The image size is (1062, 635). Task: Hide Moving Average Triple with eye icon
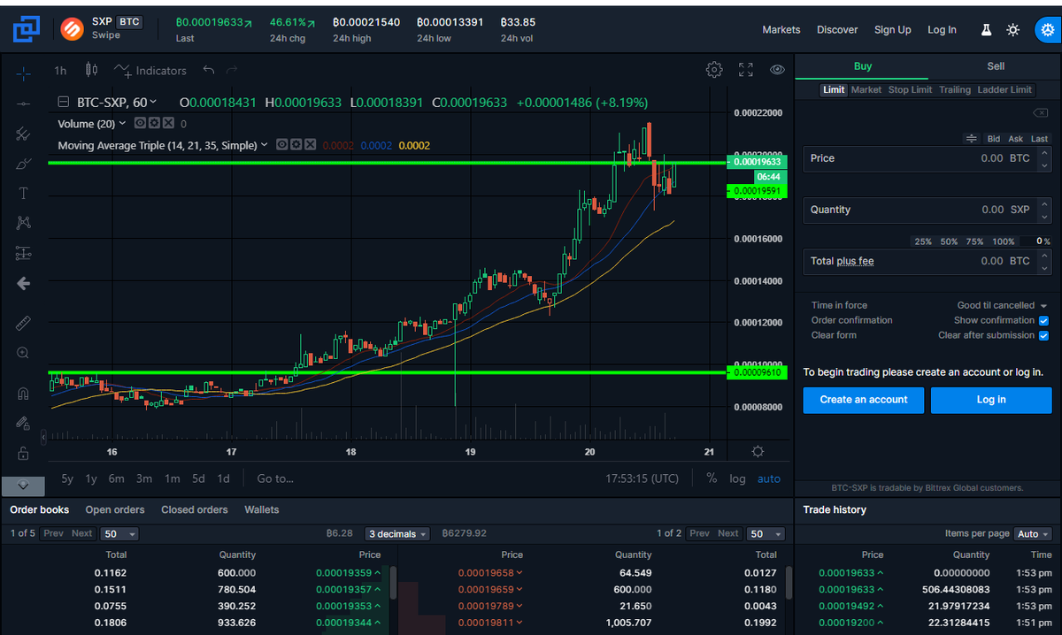(282, 145)
